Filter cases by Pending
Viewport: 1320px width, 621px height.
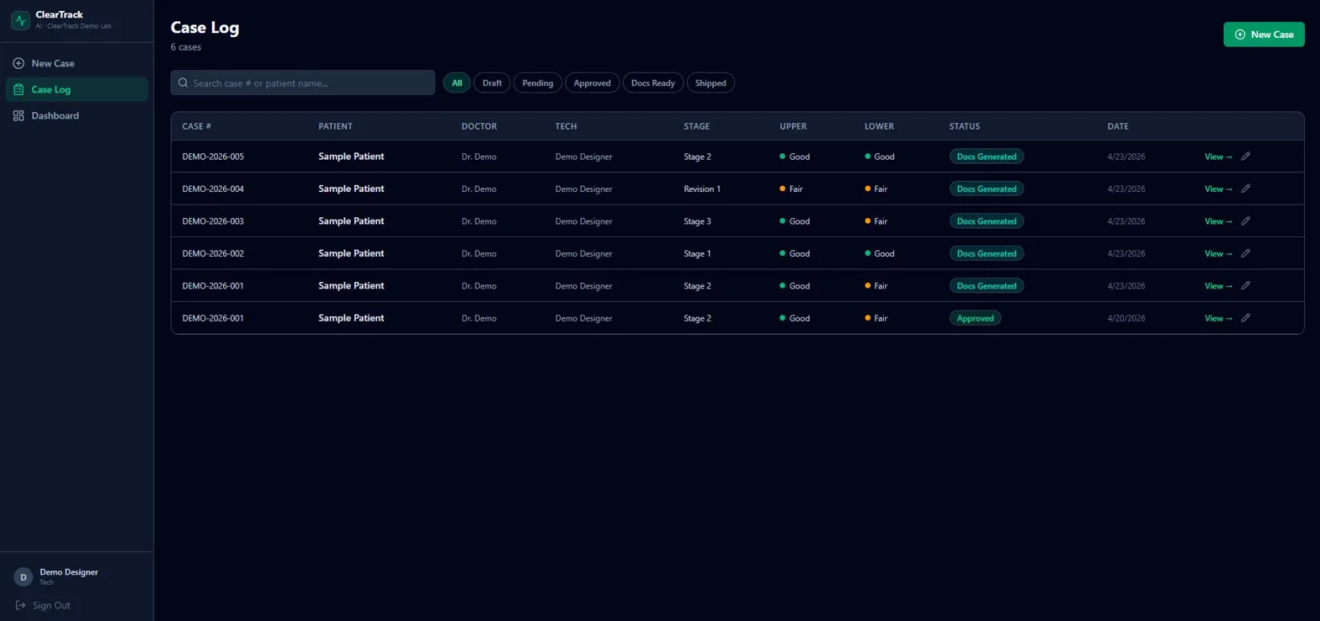[x=538, y=82]
